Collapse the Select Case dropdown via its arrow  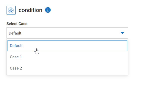(122, 33)
